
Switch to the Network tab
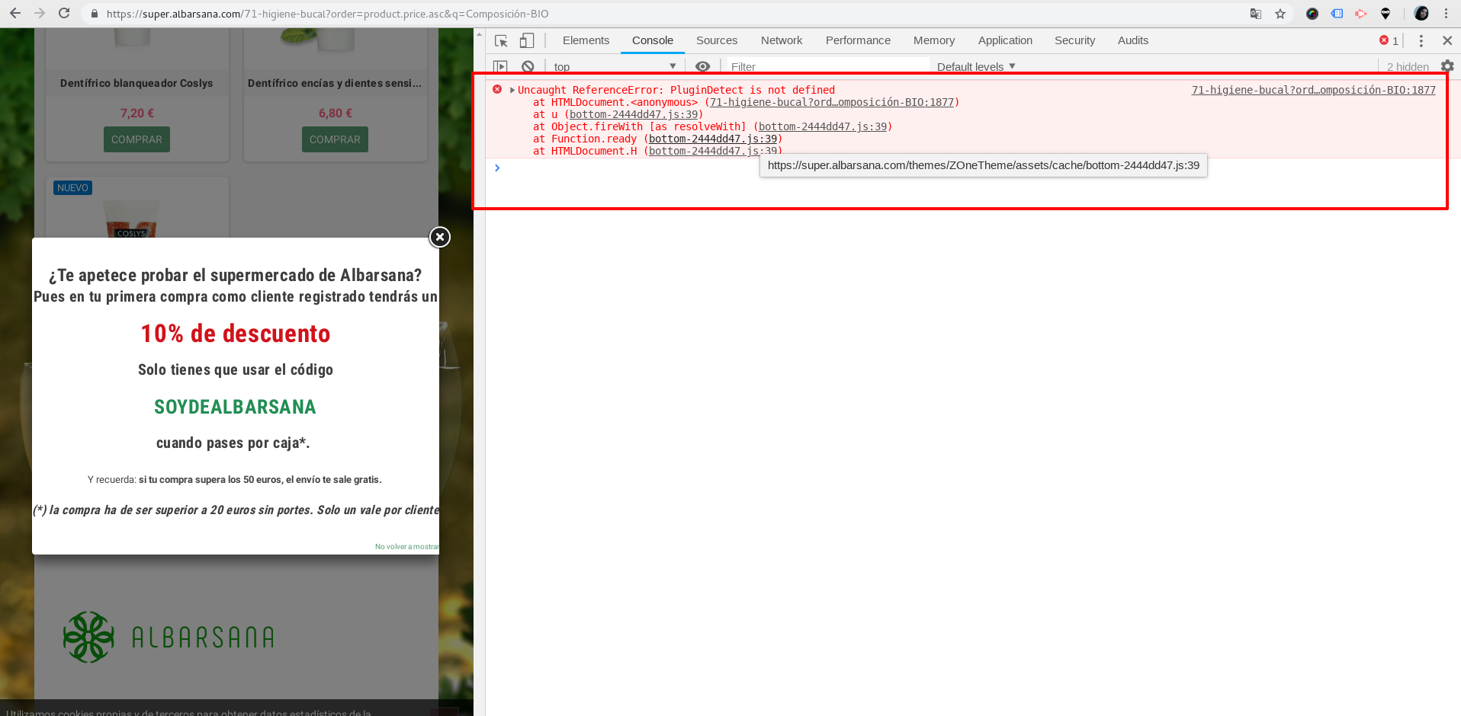(782, 40)
